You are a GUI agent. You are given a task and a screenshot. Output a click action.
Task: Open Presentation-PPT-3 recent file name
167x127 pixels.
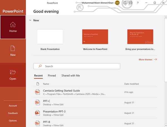tap(54, 111)
